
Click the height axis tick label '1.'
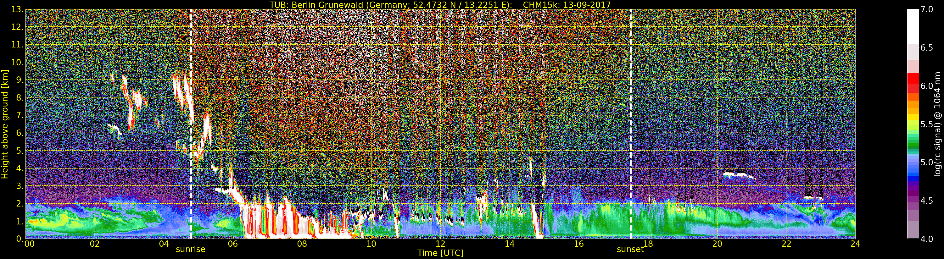pos(20,221)
